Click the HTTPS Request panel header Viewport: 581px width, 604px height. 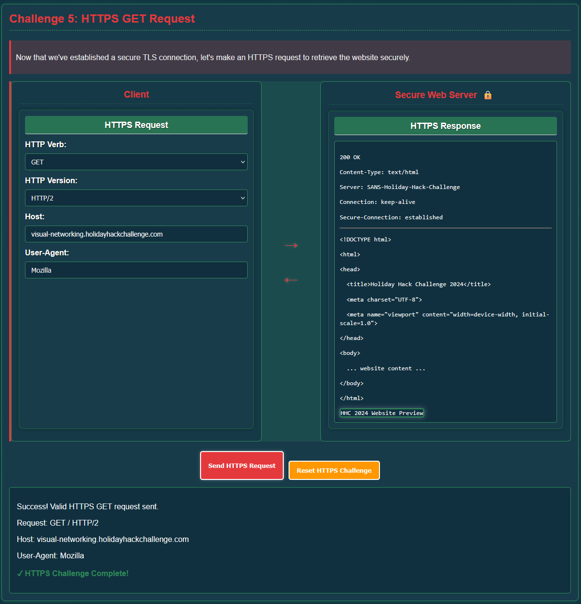(x=136, y=125)
